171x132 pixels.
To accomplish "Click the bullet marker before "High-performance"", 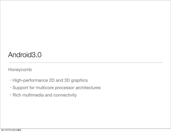I will (x=10, y=80).
